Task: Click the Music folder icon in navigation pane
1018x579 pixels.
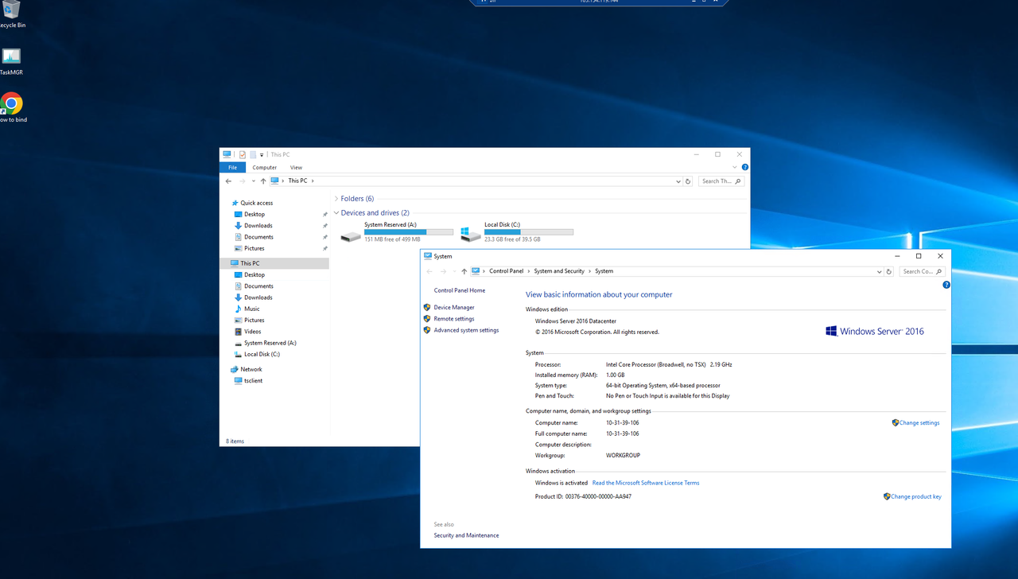Action: 238,309
